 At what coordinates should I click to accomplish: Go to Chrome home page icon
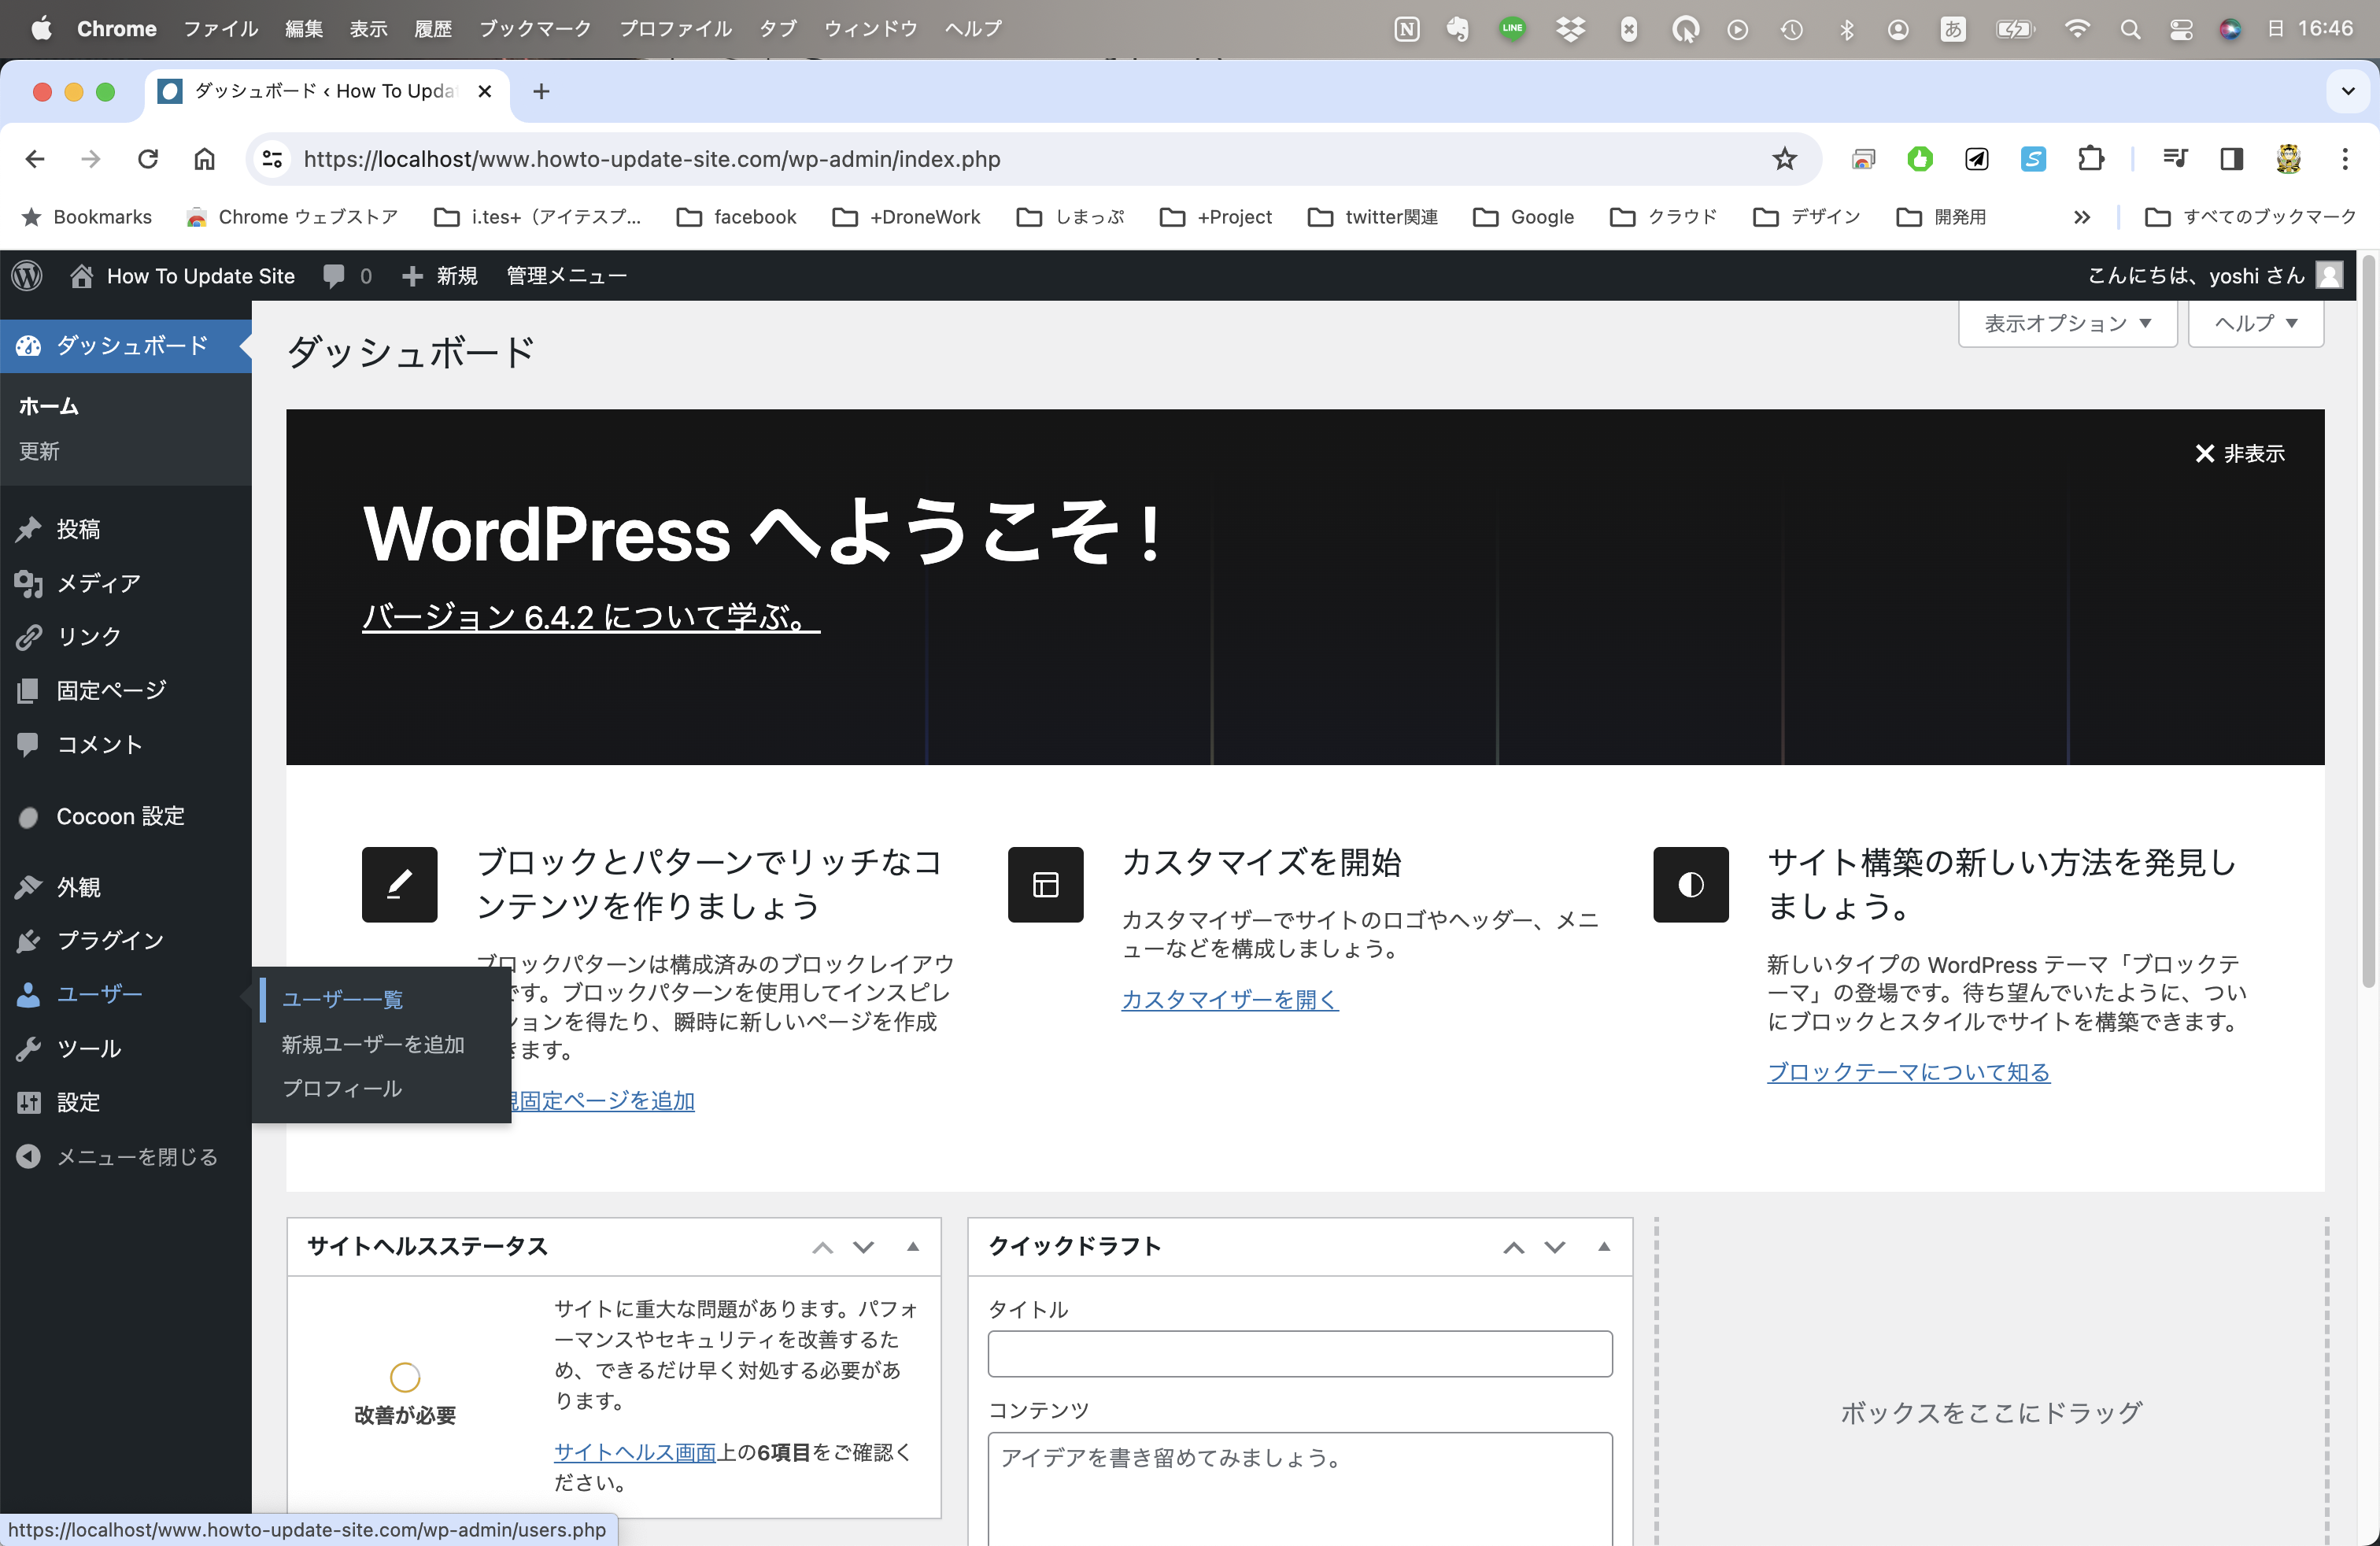tap(204, 159)
